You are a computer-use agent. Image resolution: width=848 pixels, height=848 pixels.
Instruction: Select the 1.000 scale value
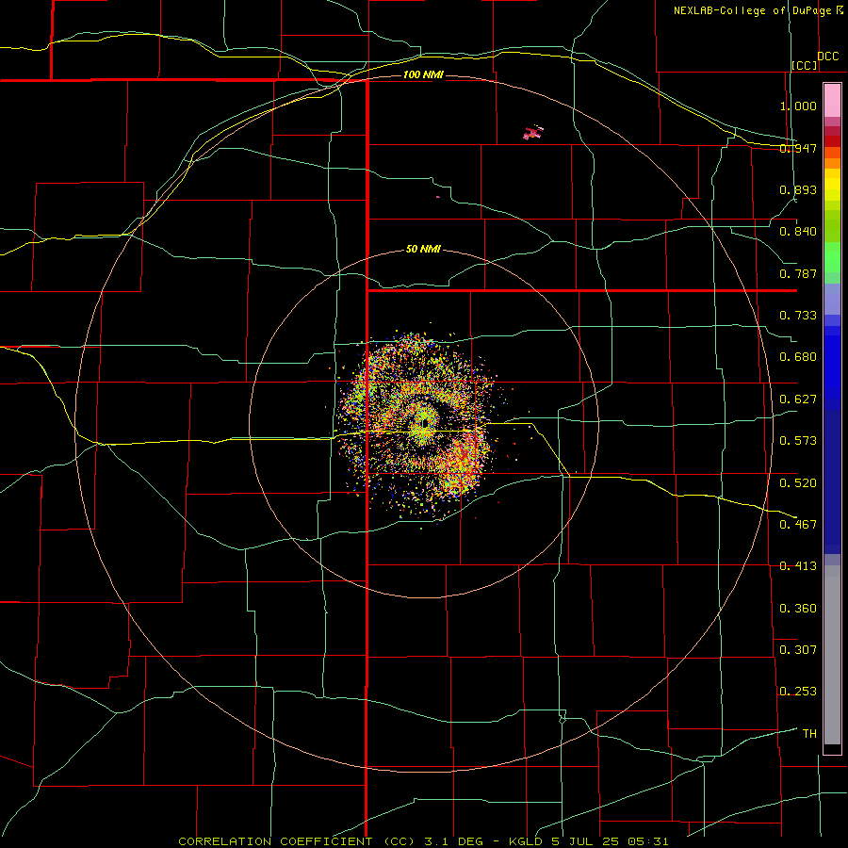click(798, 106)
